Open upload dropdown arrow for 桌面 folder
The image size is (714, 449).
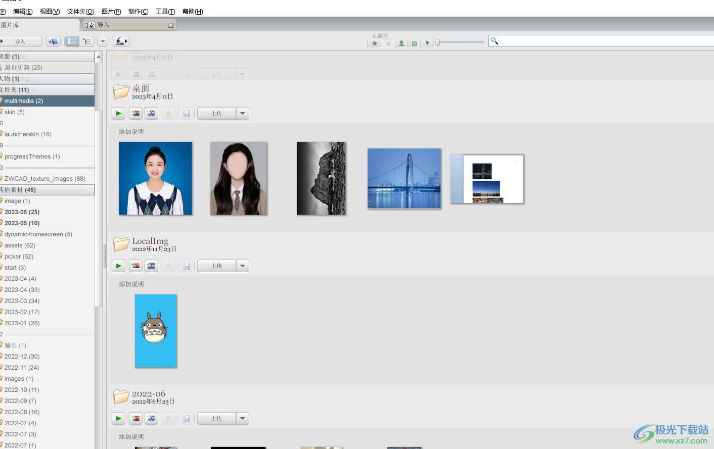(243, 114)
